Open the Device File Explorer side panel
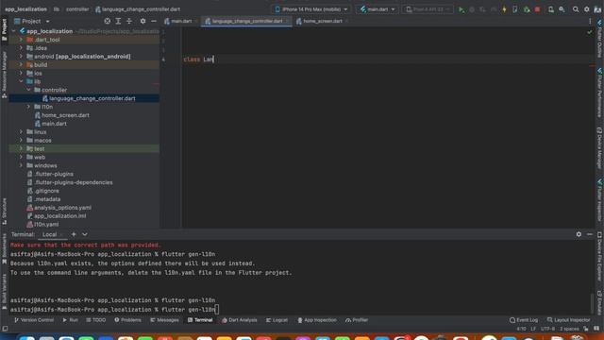 [600, 256]
